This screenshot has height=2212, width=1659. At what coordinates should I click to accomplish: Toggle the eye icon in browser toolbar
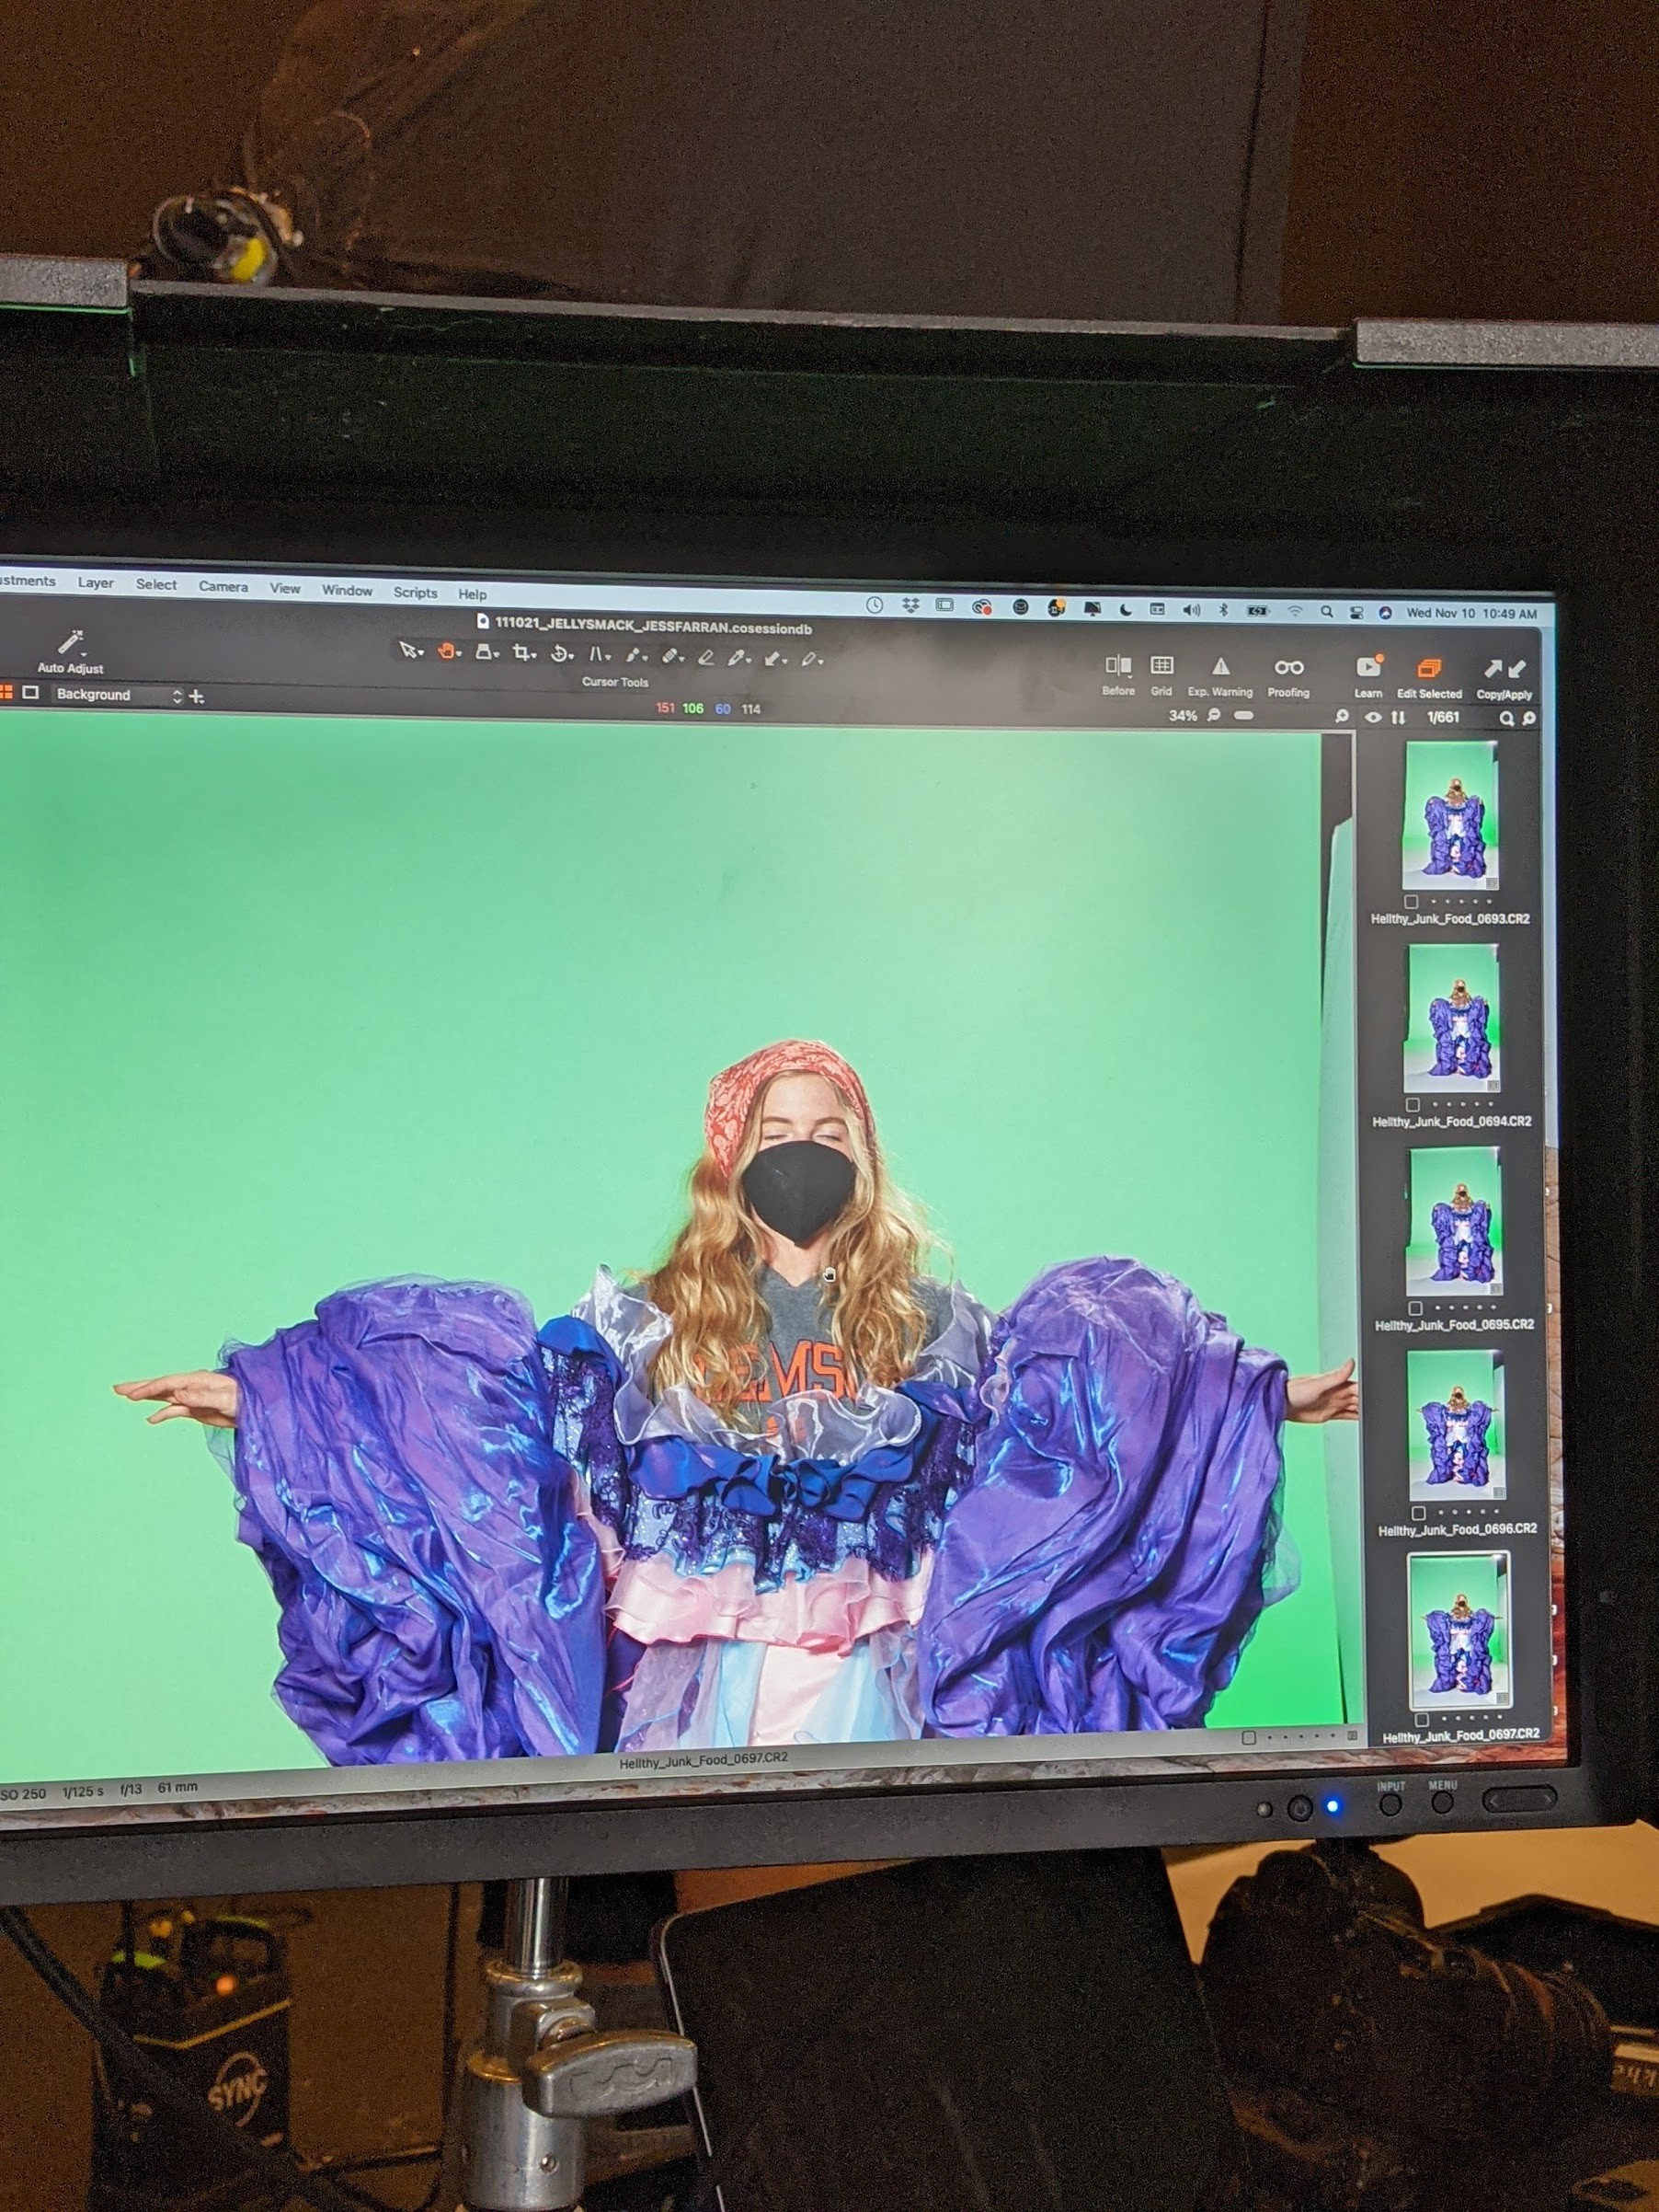(1373, 717)
